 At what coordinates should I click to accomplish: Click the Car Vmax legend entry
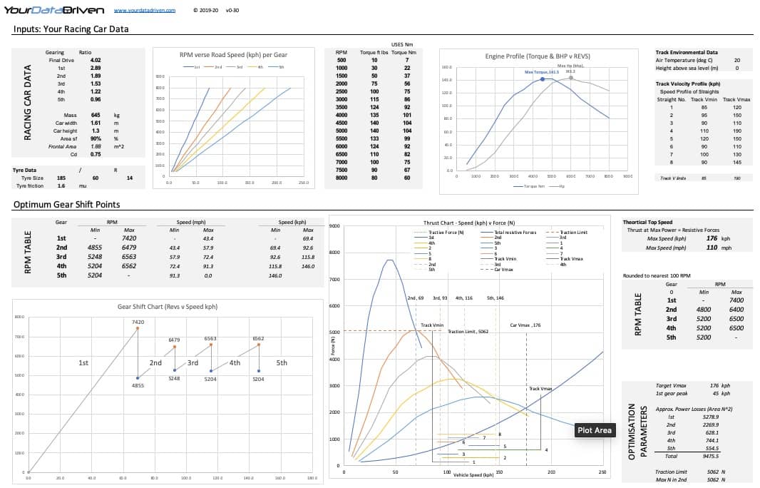coord(503,270)
